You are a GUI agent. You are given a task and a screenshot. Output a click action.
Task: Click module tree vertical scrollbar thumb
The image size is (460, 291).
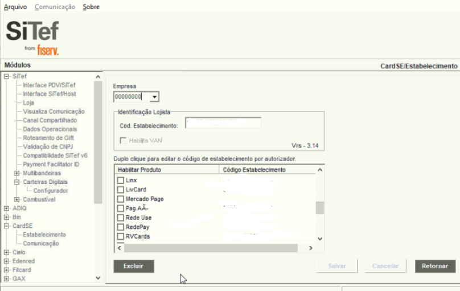coord(98,142)
